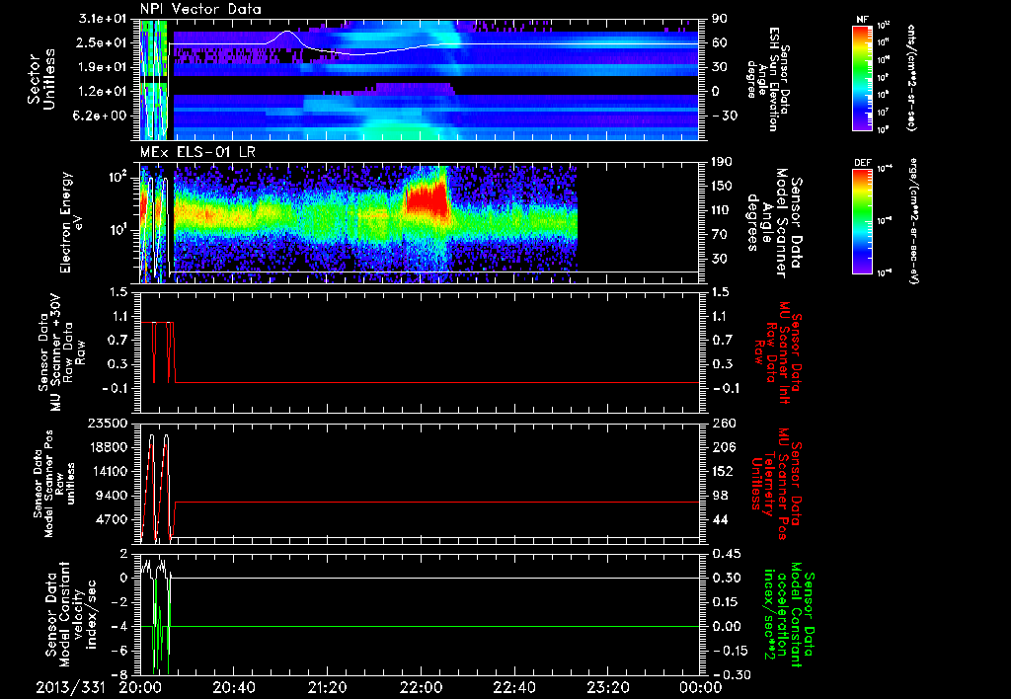Viewport: 1011px width, 699px height.
Task: Click the NF color scale bar
Action: click(x=862, y=78)
